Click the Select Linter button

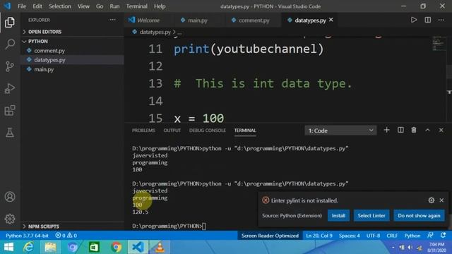(x=371, y=215)
